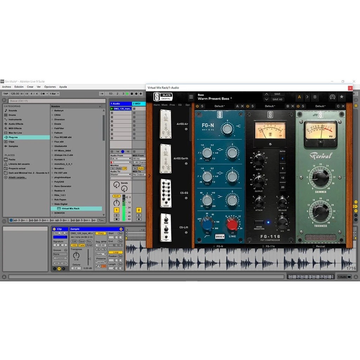Expand the Kontakt 5 folder

(x=52, y=159)
